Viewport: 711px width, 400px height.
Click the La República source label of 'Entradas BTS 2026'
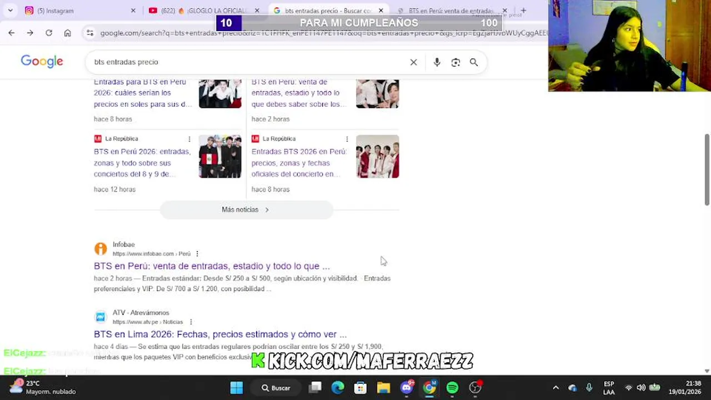(279, 139)
